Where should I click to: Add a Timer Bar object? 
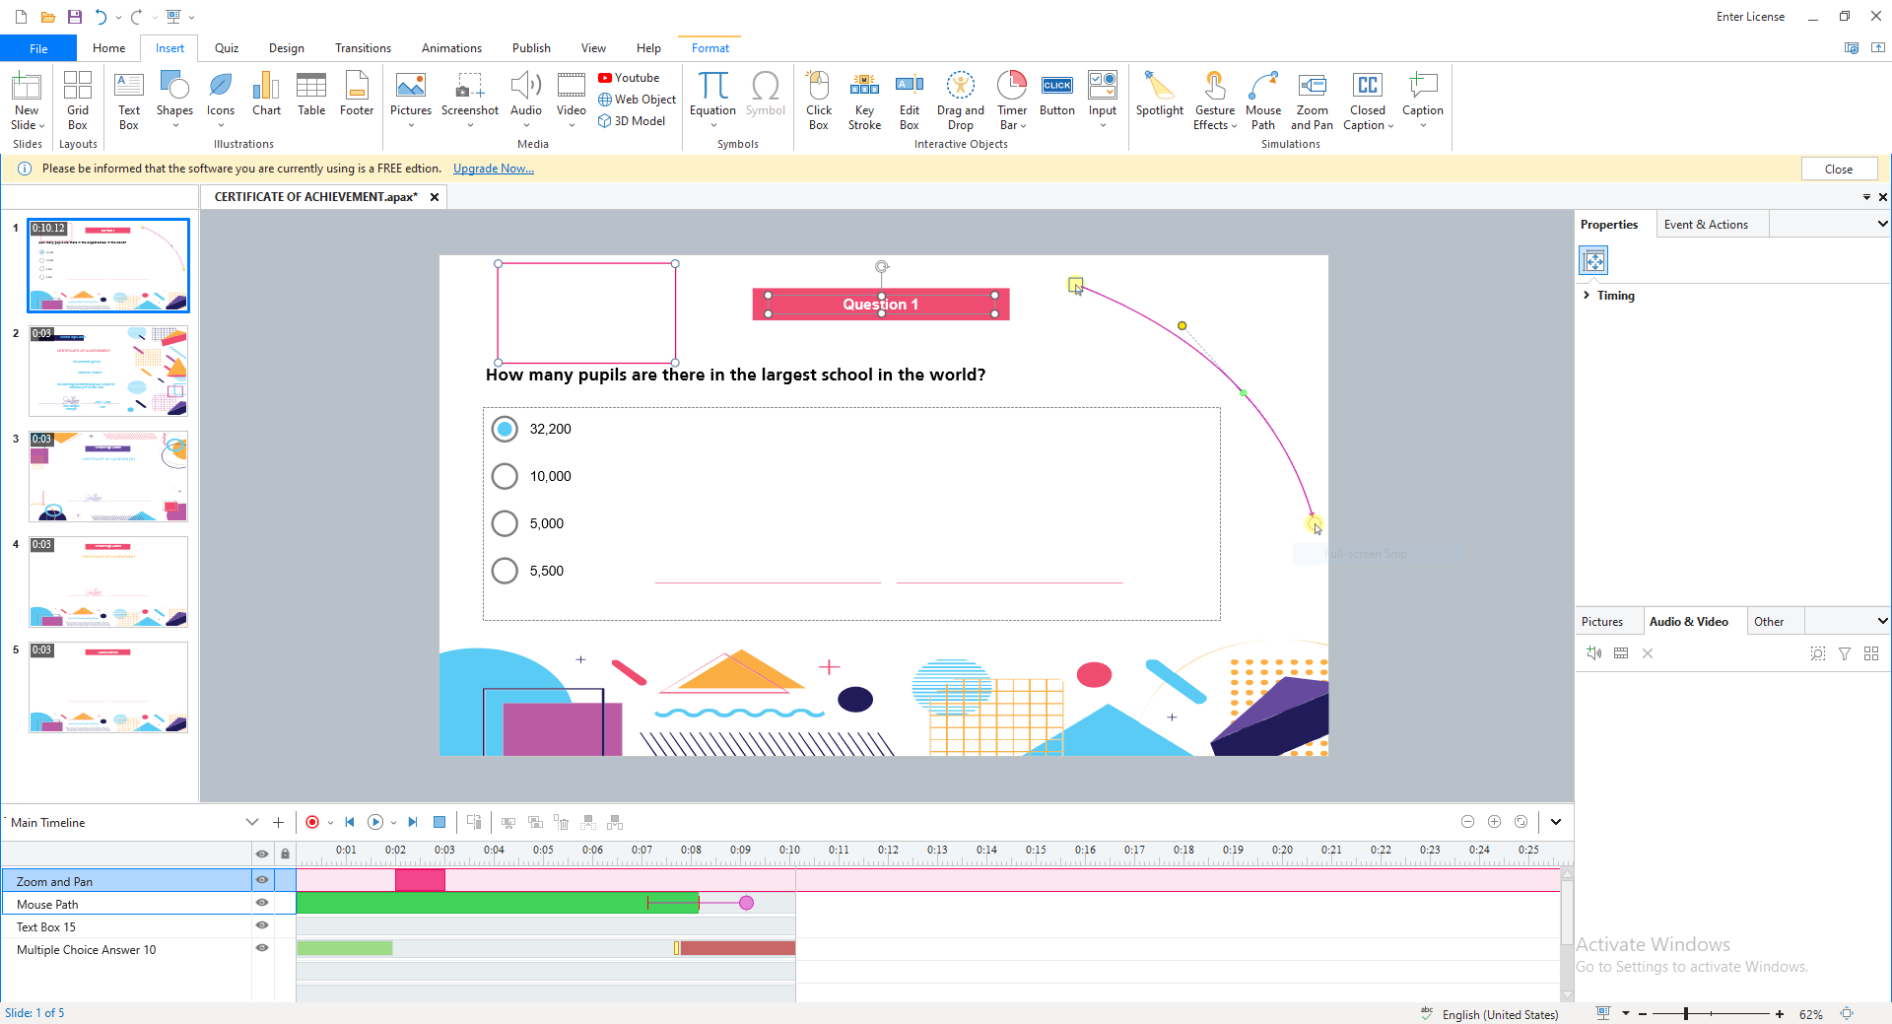1012,97
